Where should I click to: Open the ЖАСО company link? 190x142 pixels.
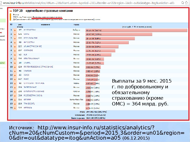[26, 75]
